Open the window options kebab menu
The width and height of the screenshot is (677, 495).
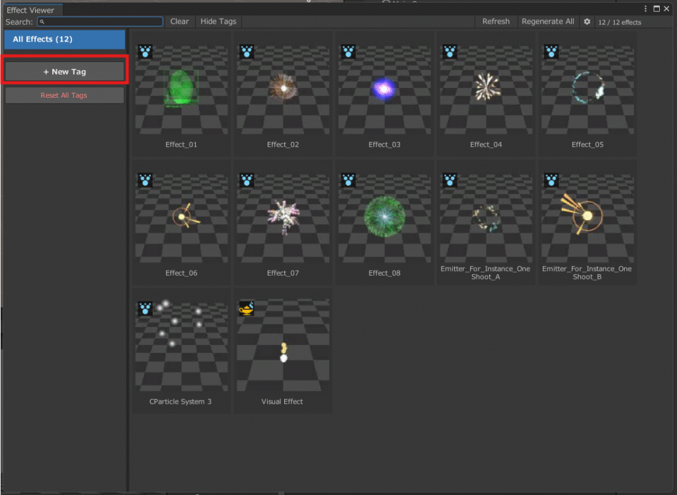[x=647, y=9]
